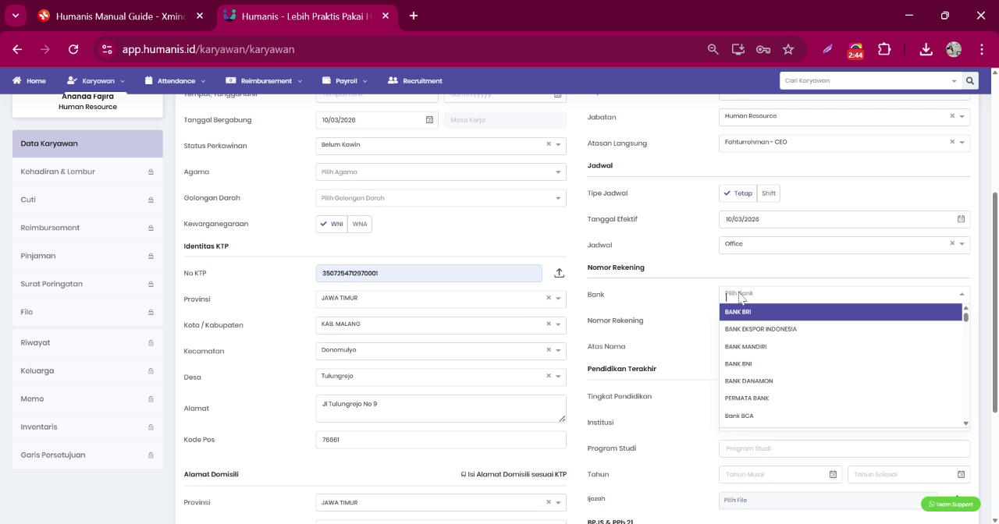Select PERMATA BANK option
The image size is (999, 524).
(841, 398)
